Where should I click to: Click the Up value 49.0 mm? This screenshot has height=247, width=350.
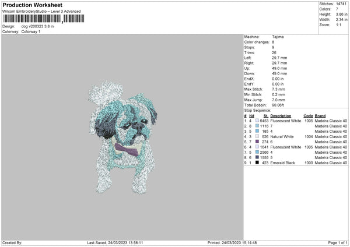[279, 68]
